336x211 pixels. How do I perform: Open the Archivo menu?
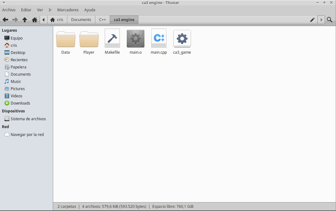9,10
